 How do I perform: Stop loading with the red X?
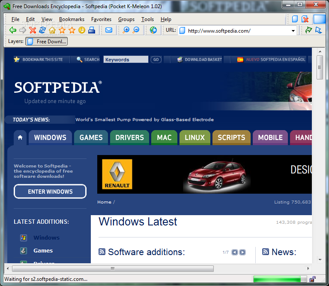click(33, 30)
